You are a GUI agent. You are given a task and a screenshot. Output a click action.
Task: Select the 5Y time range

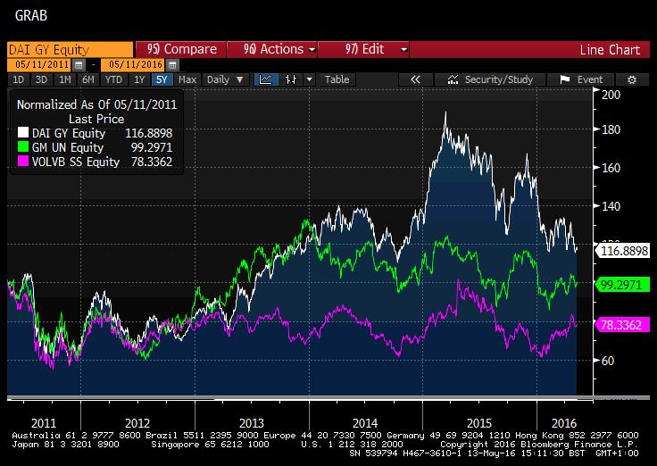pos(162,79)
